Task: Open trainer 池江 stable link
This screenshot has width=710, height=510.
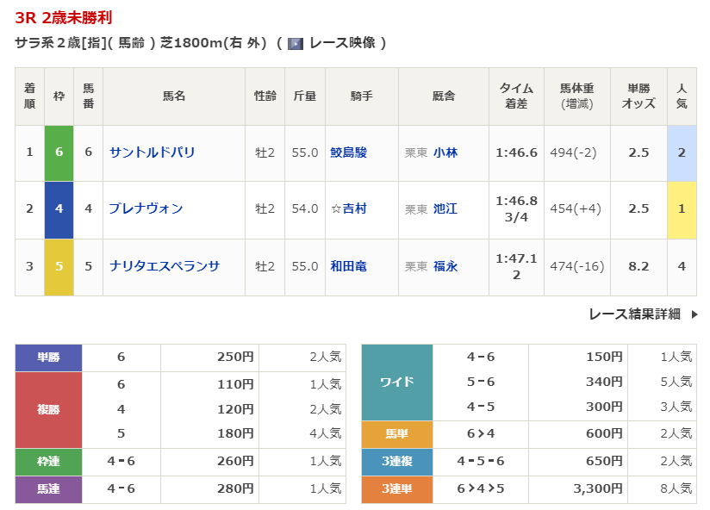Action: pyautogui.click(x=445, y=209)
